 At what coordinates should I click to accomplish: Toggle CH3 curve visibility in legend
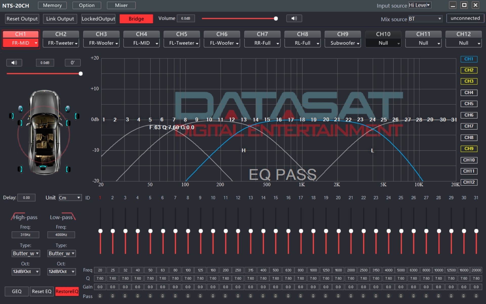click(x=469, y=81)
